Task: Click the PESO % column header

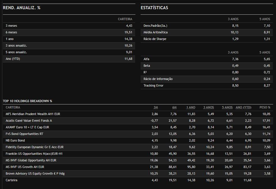Action: (x=265, y=108)
